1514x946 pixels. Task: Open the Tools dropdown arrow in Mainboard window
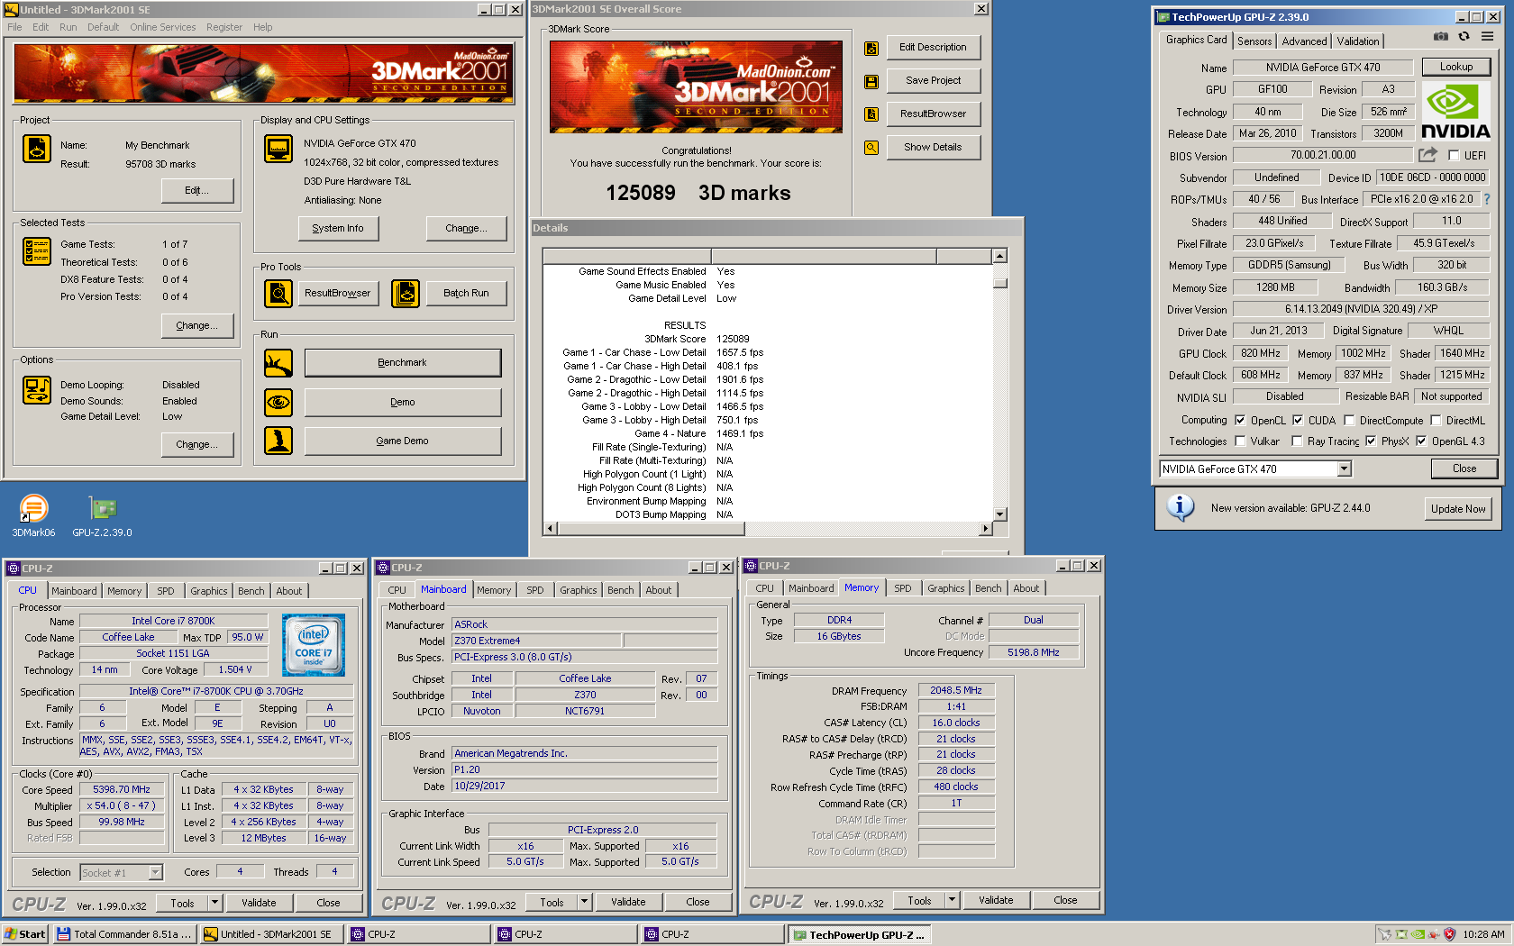pos(584,902)
